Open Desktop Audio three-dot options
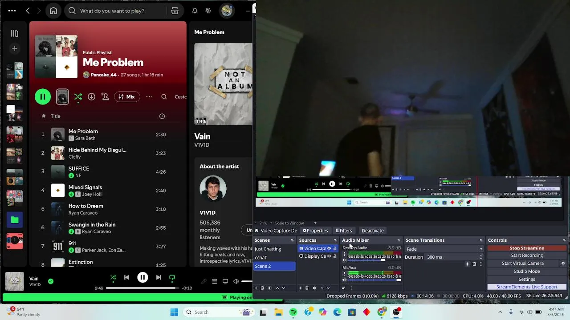 (344, 255)
